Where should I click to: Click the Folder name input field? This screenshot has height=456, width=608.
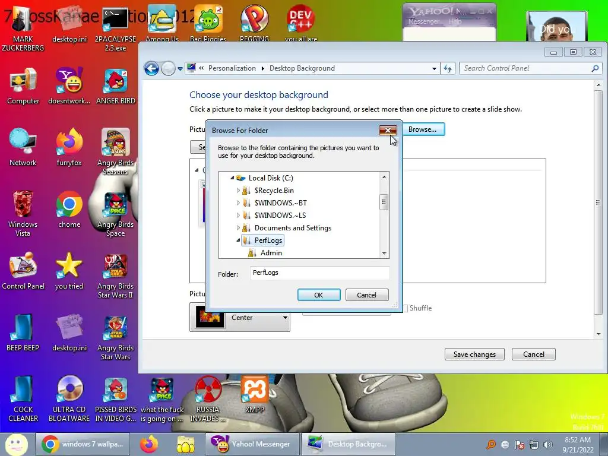pos(319,273)
